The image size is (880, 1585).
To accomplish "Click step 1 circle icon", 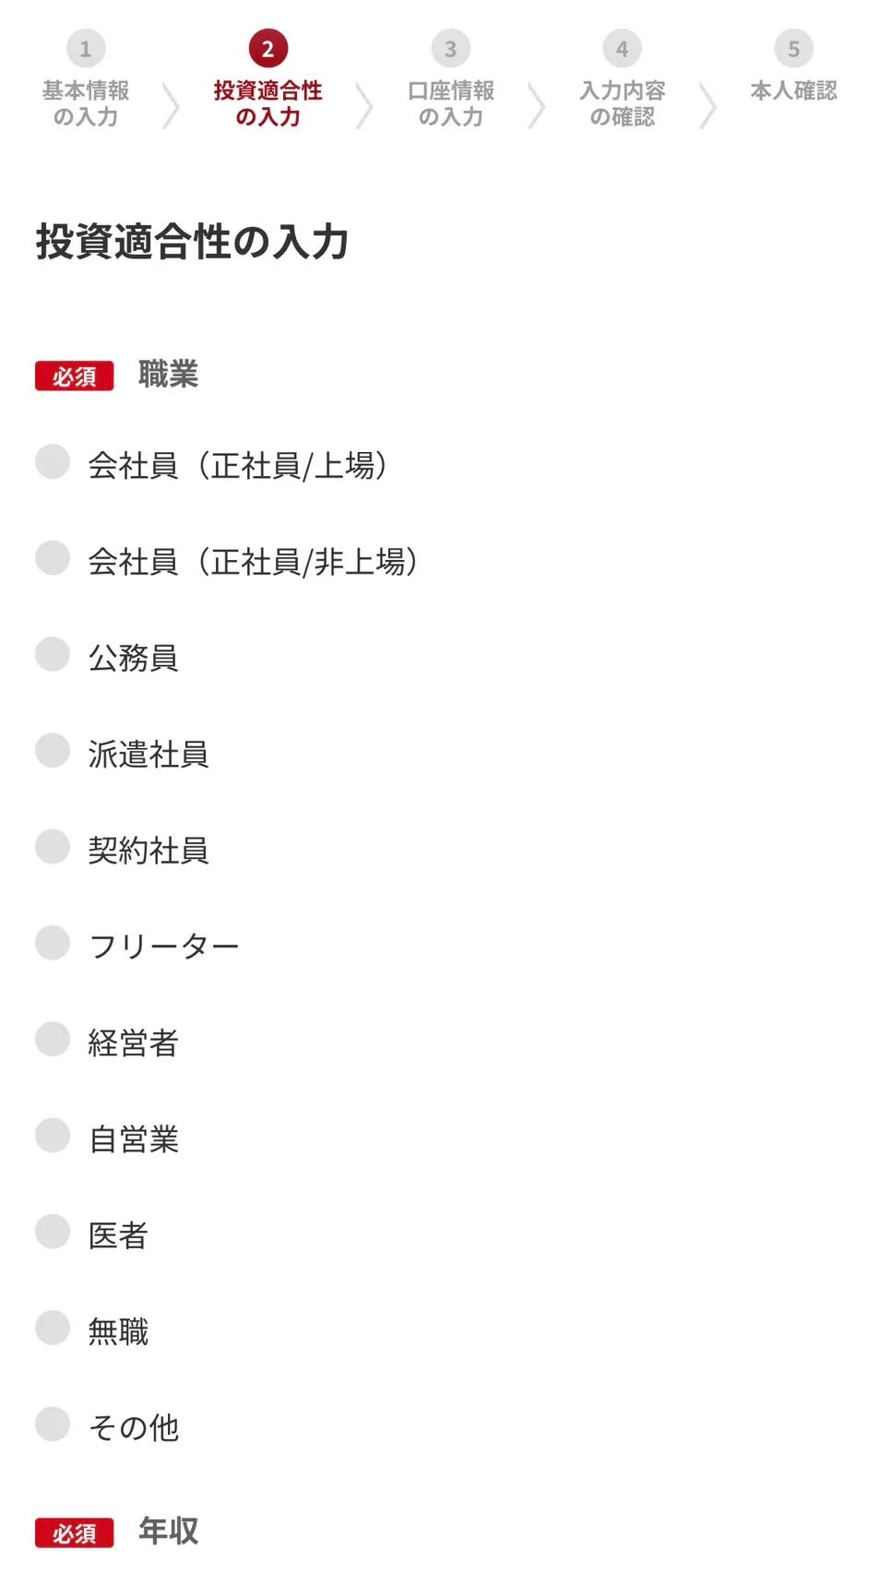I will 86,49.
